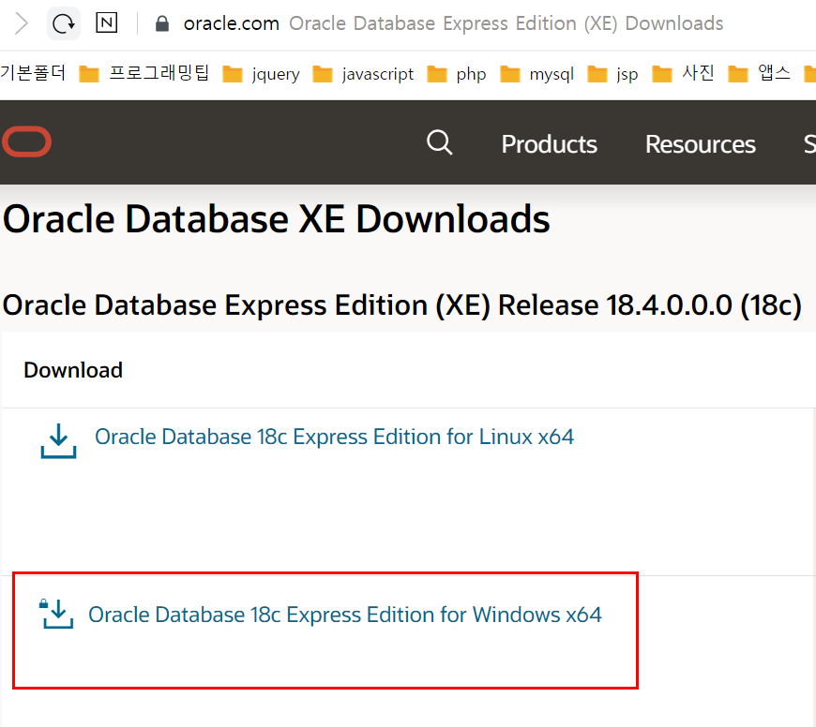Open the jquery bookmark folder

(262, 74)
